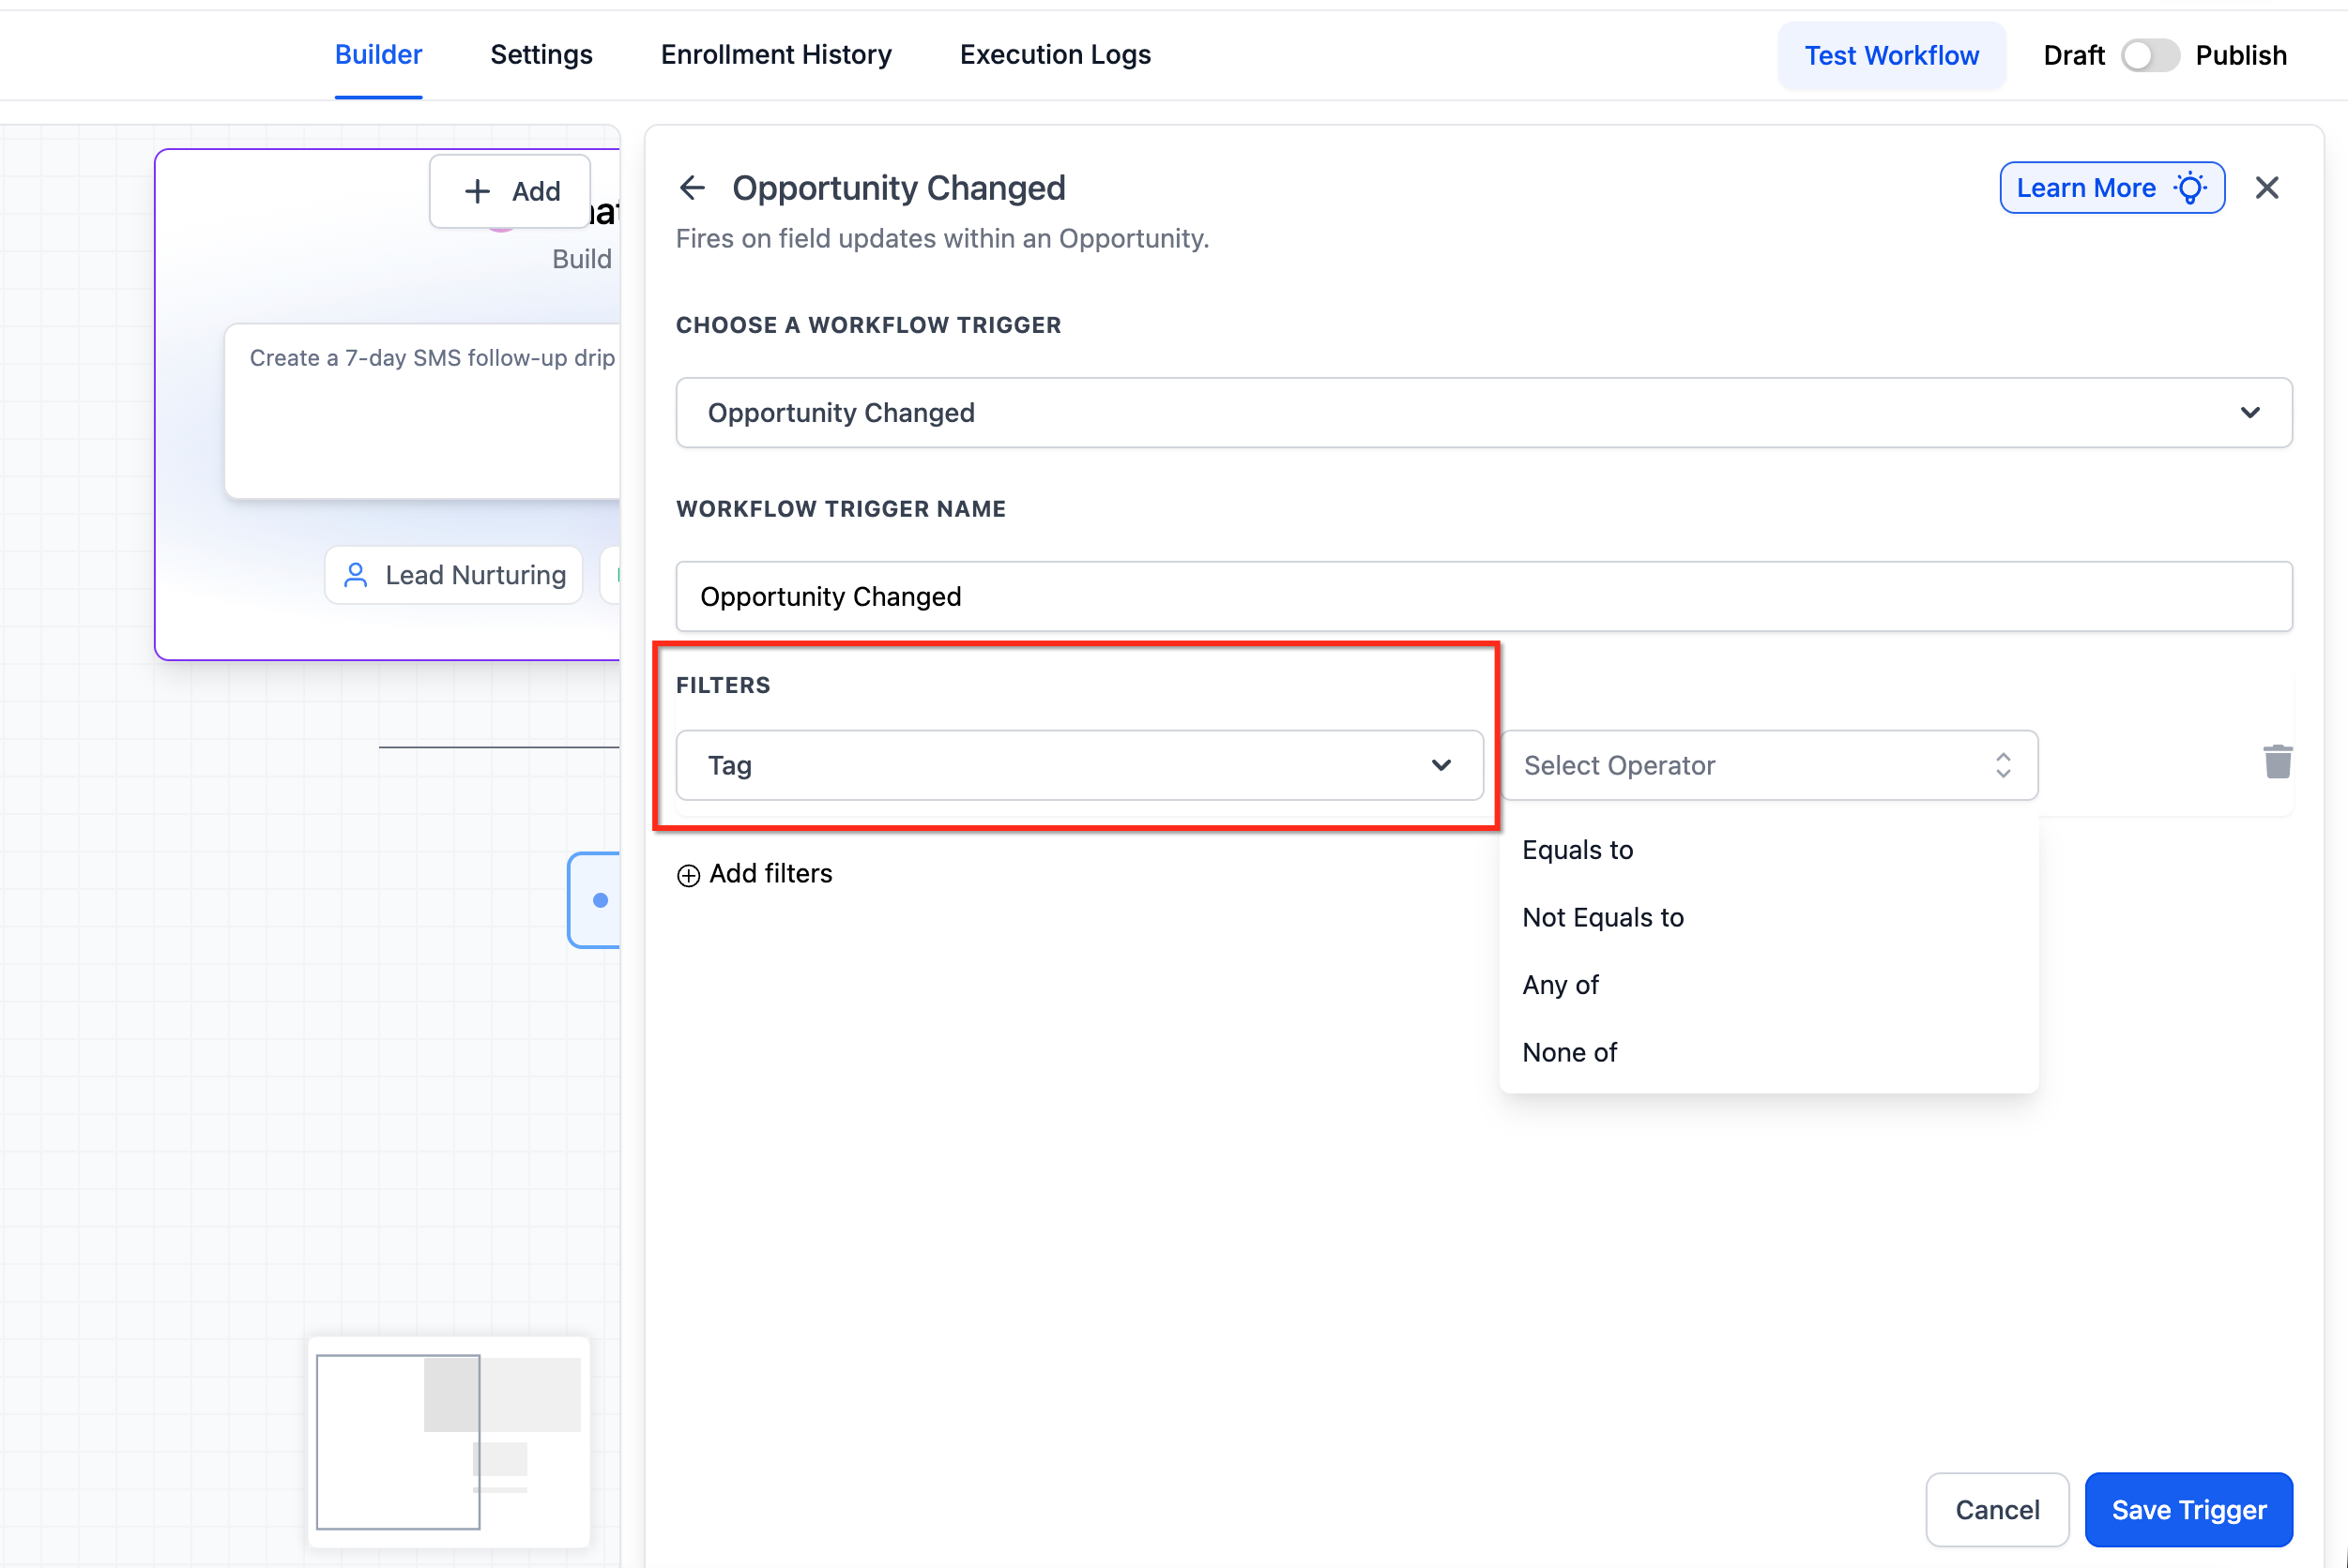Click the person icon on Lead Nurturing
2348x1568 pixels.
(x=355, y=575)
